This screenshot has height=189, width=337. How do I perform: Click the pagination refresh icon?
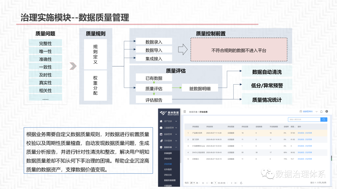pos(241,183)
